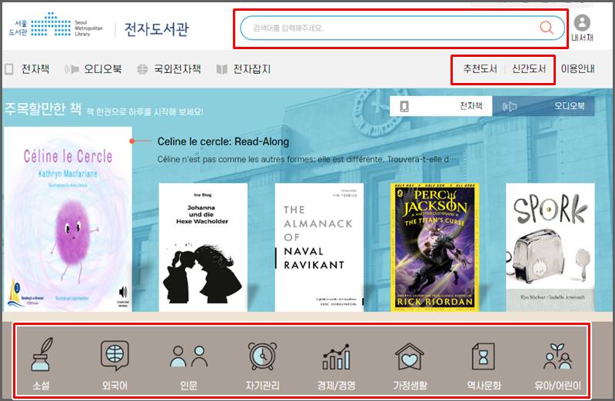This screenshot has width=615, height=401.
Task: Open the 이용안내 usage guide
Action: coord(578,69)
